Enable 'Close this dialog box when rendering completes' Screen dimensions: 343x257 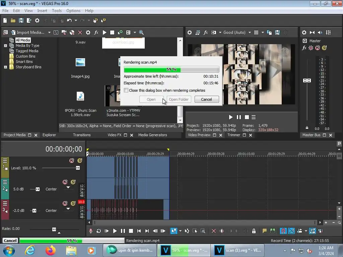coord(126,90)
